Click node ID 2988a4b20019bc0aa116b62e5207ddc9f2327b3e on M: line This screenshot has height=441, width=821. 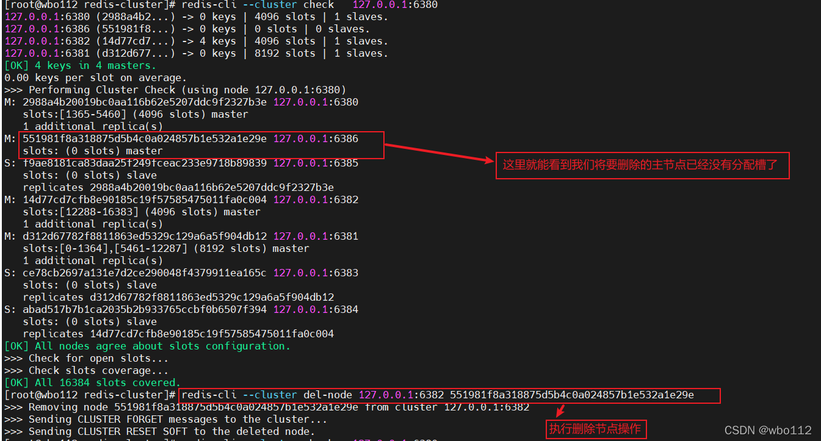[145, 102]
